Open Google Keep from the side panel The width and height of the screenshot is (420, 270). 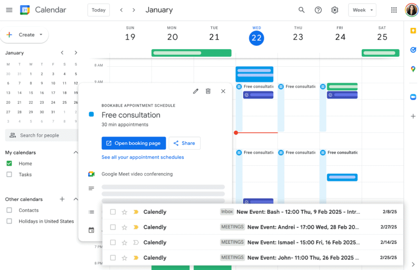413,30
